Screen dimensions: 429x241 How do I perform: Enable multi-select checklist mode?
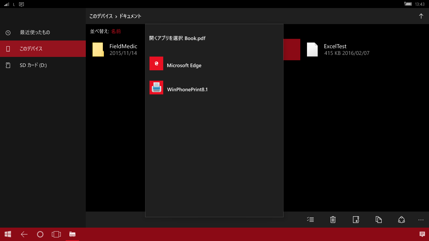pos(310,220)
